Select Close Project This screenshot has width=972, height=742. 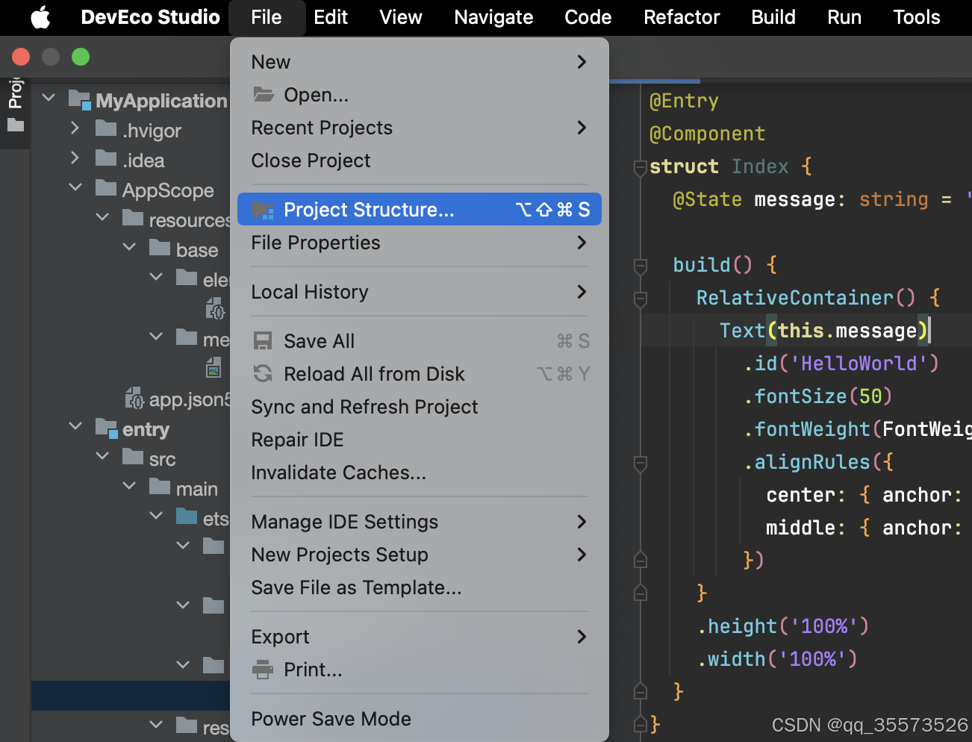pyautogui.click(x=420, y=160)
